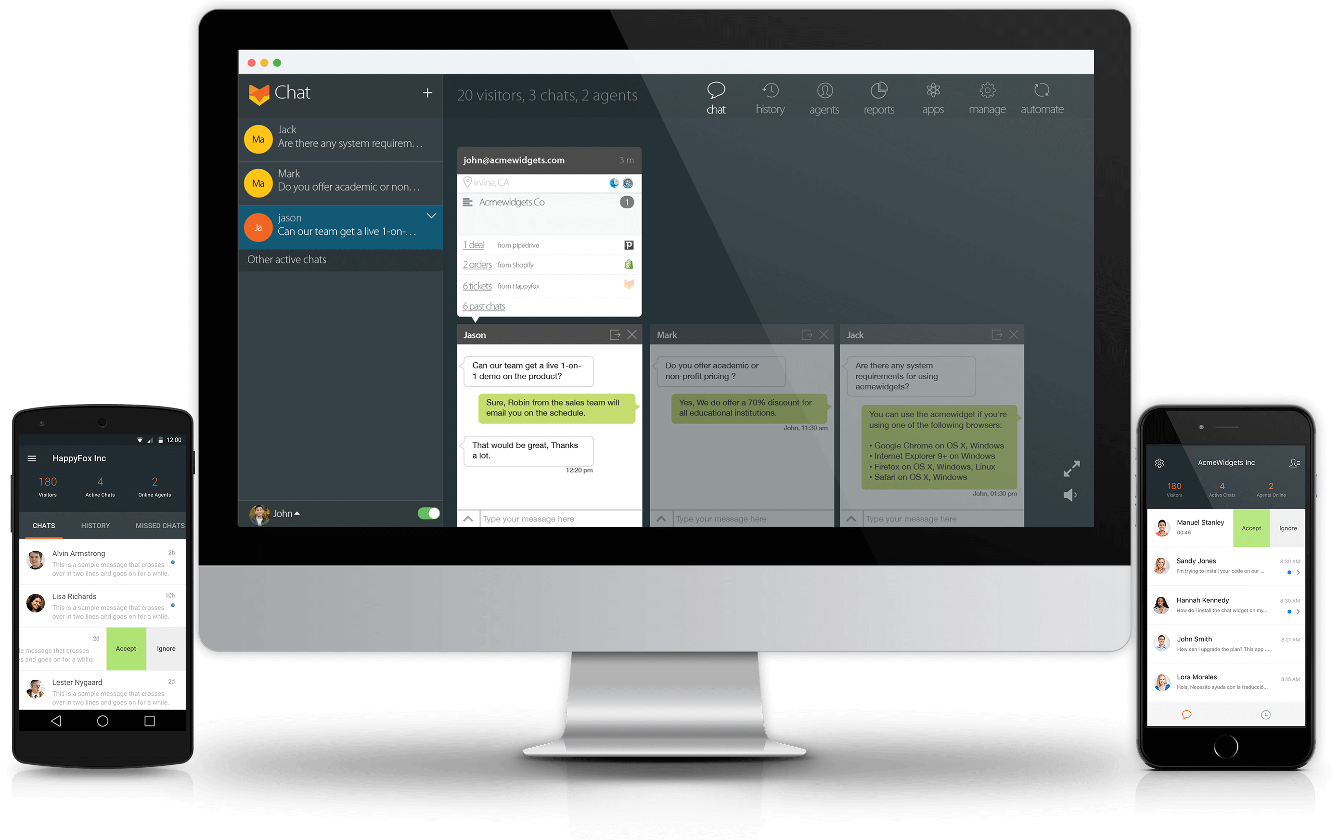
Task: Click the expand to fullscreen icon
Action: pos(1071,469)
